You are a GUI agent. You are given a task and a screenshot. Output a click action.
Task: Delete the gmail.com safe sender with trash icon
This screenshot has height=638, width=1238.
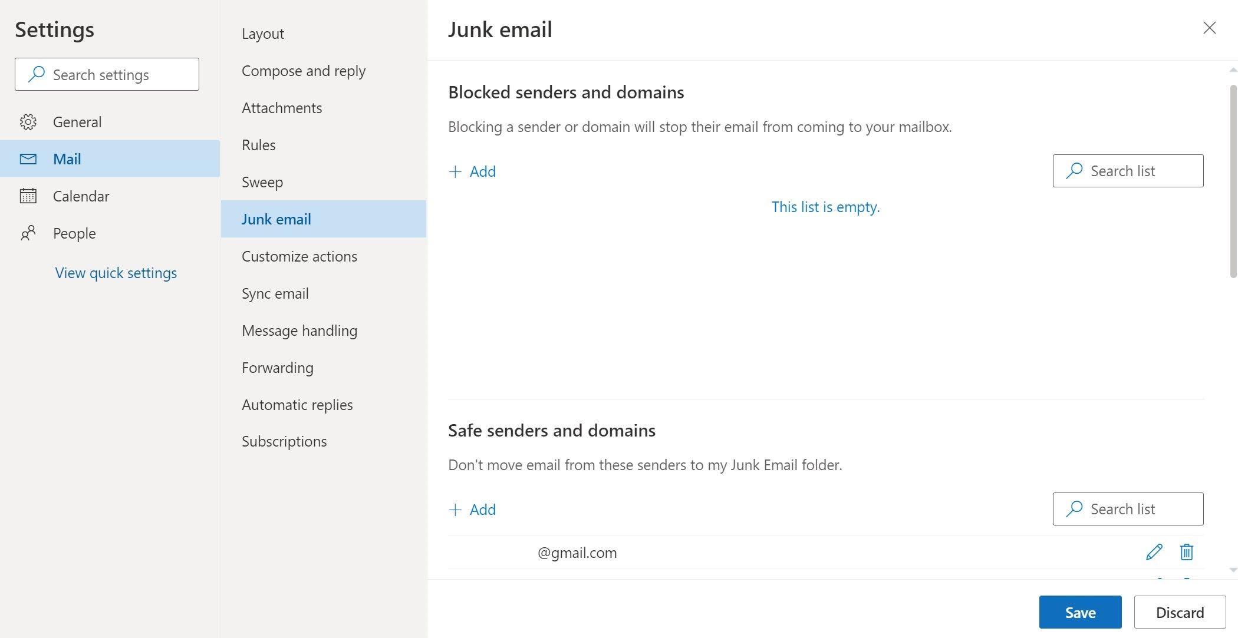pos(1186,552)
